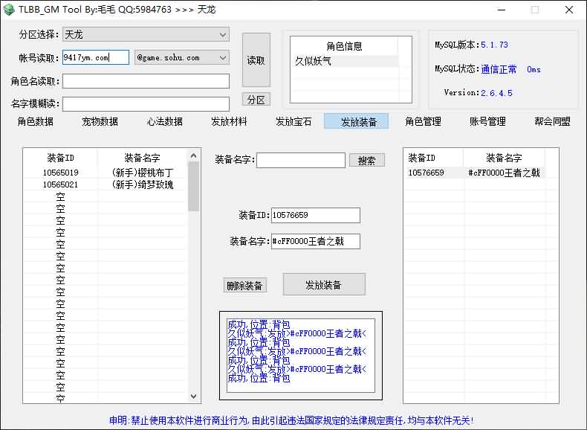This screenshot has width=587, height=430.
Task: Click the left list 装备ID column header
Action: click(60, 158)
